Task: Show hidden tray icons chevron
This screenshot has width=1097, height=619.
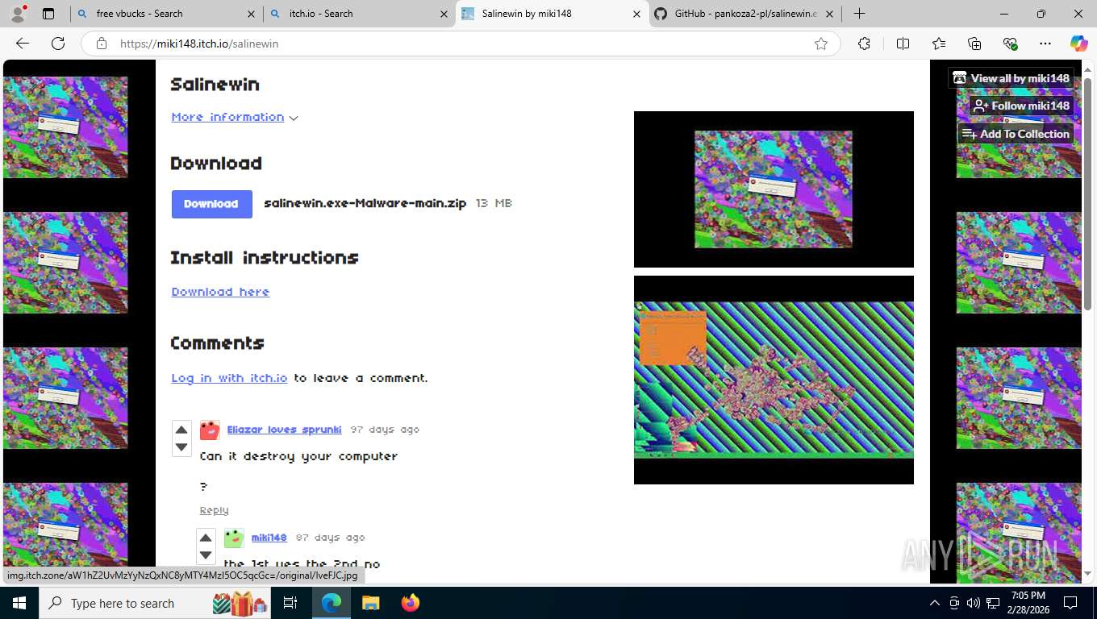Action: coord(935,603)
